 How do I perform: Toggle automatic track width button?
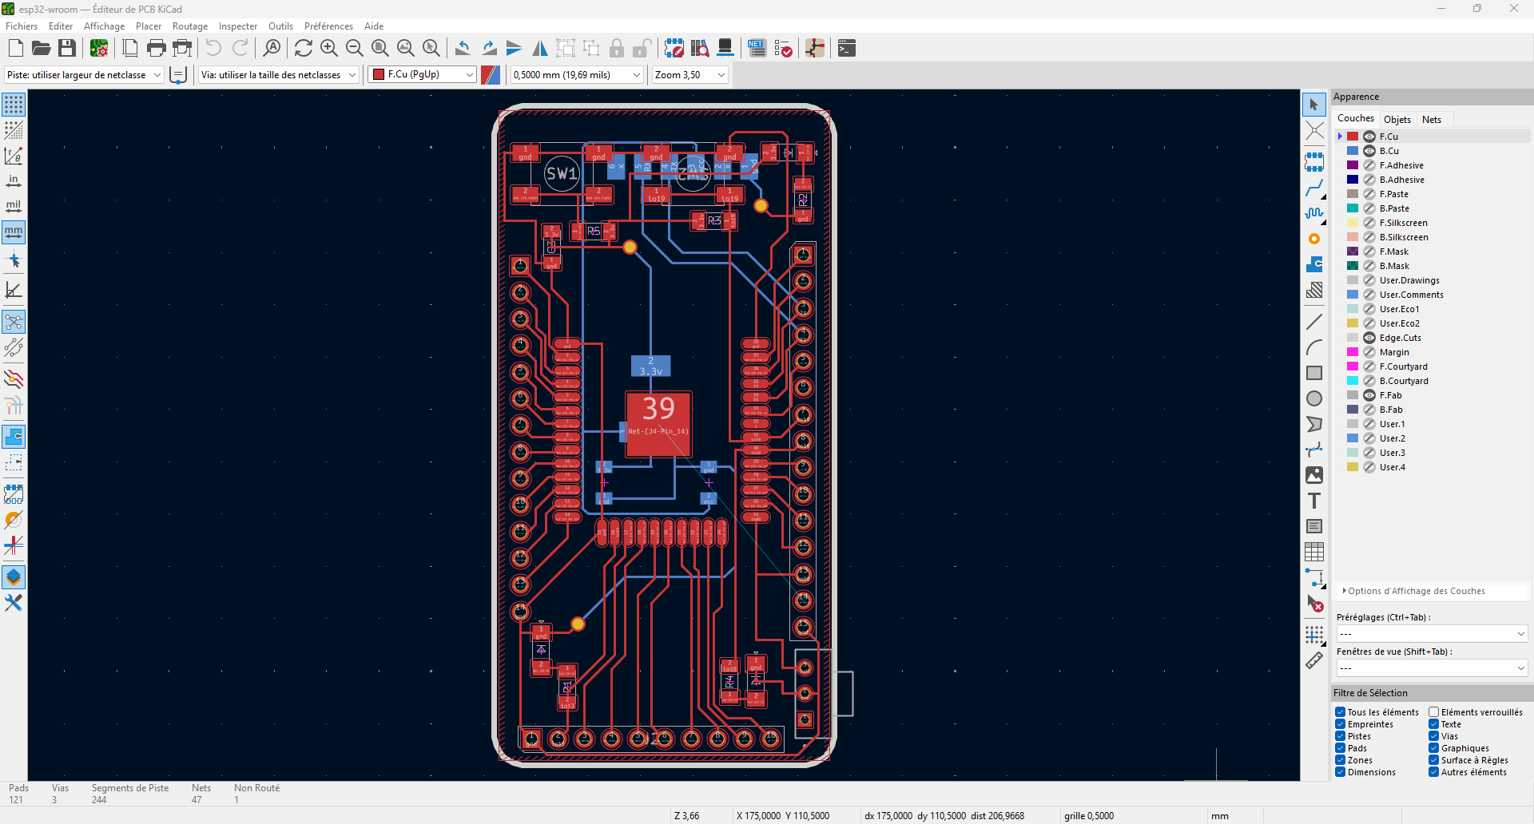pos(179,75)
